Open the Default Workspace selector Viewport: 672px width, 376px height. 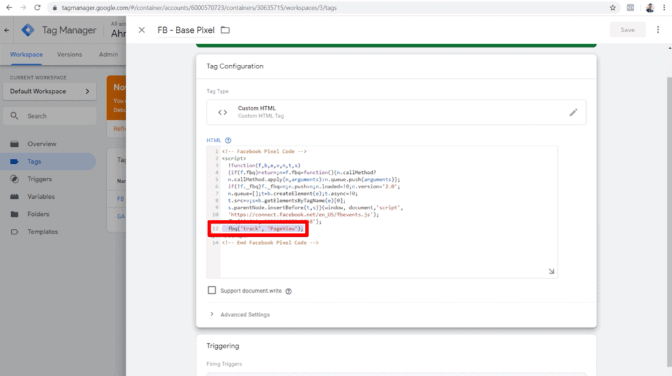click(x=50, y=91)
